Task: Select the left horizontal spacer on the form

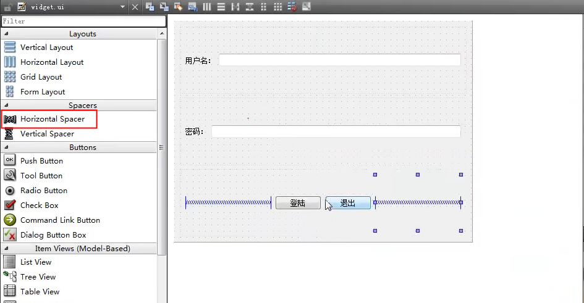Action: (228, 202)
